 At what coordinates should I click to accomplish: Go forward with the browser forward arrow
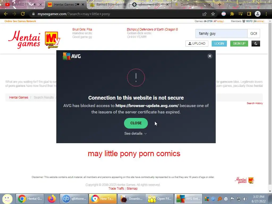click(14, 14)
